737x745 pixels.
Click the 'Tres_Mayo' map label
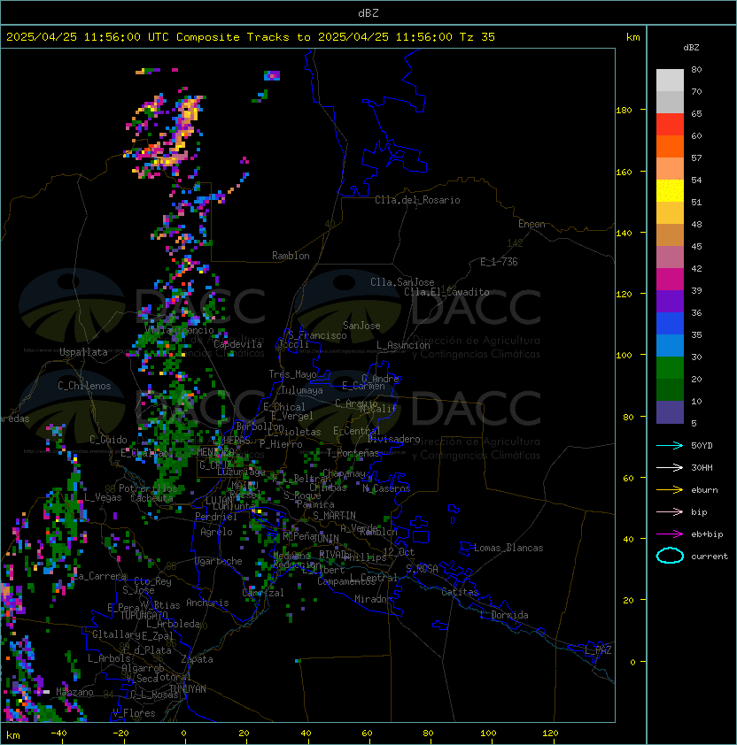coord(292,374)
